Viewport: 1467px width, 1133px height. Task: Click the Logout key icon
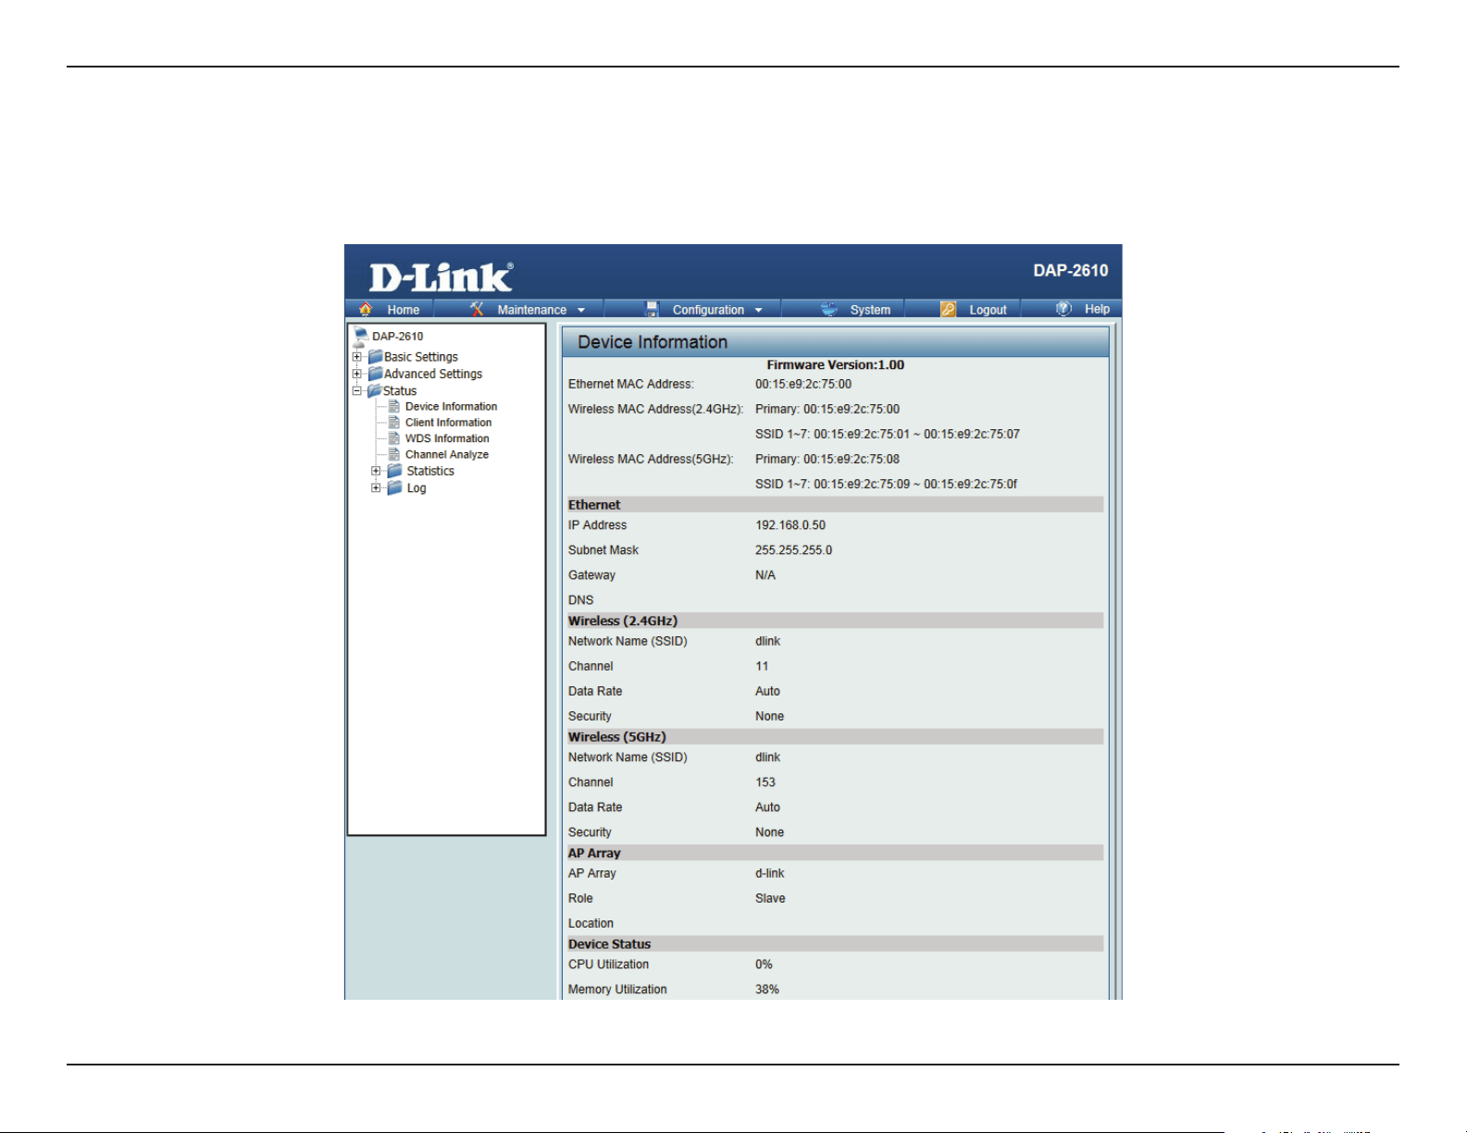click(x=948, y=309)
